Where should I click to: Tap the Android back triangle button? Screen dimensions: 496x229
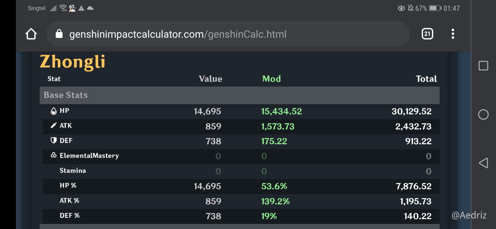point(483,163)
